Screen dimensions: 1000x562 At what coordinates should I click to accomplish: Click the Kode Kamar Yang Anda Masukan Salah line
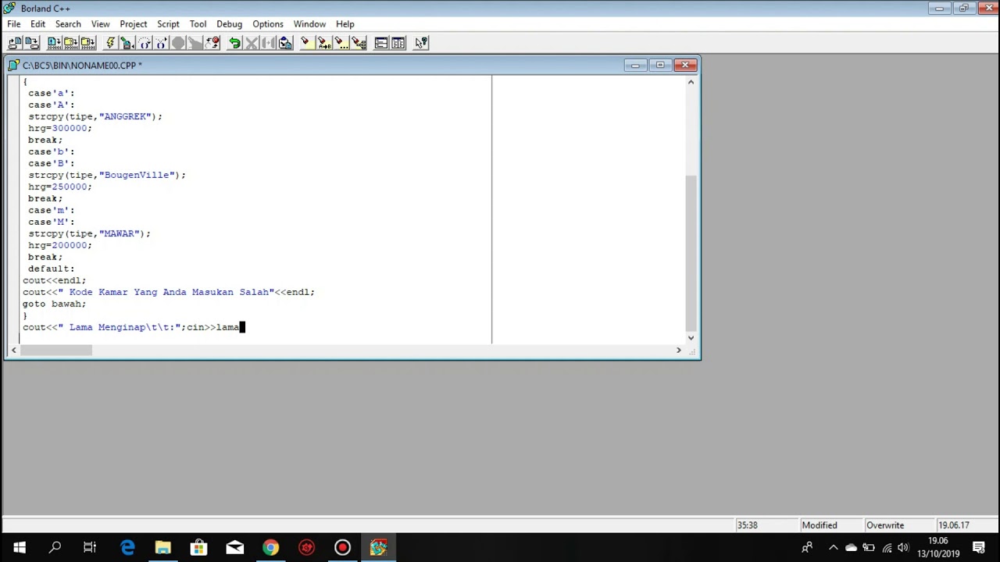pyautogui.click(x=169, y=292)
